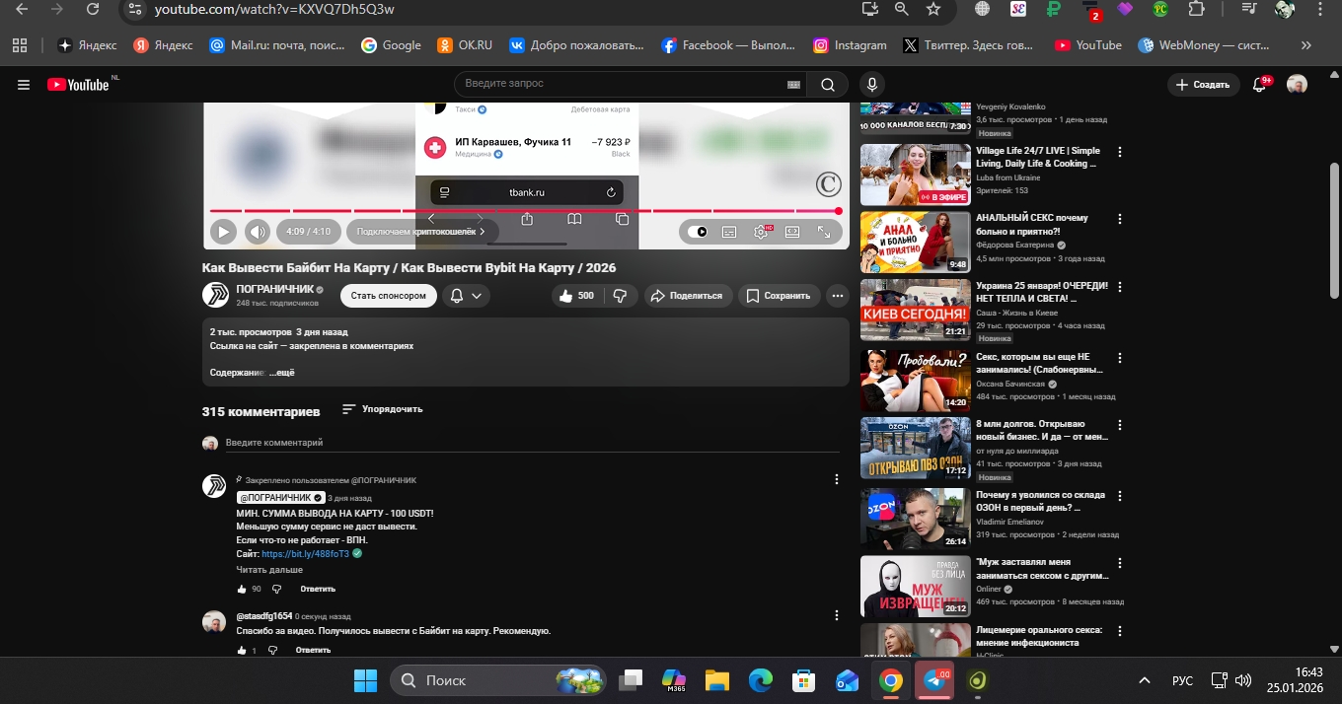
Task: Switch the player to theater mode
Action: click(792, 232)
